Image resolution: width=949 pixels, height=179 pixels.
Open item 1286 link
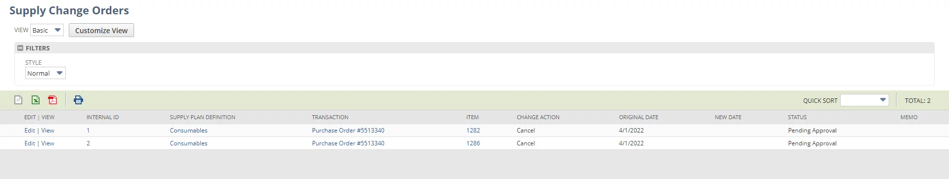point(473,143)
